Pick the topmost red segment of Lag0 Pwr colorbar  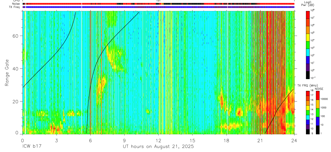308,14
